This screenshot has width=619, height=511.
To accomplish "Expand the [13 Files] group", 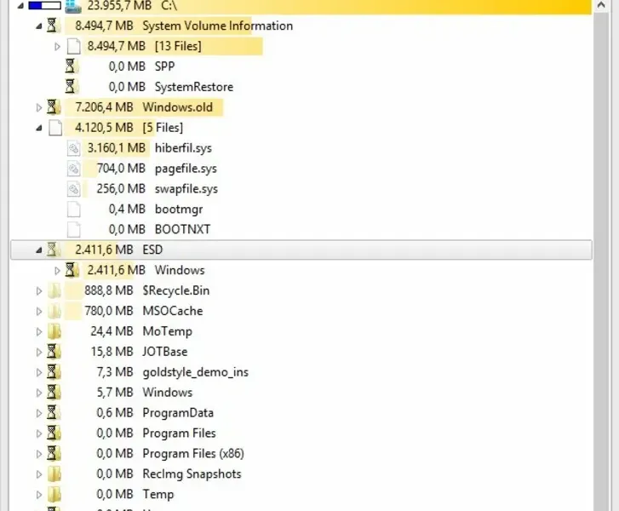I will [57, 47].
